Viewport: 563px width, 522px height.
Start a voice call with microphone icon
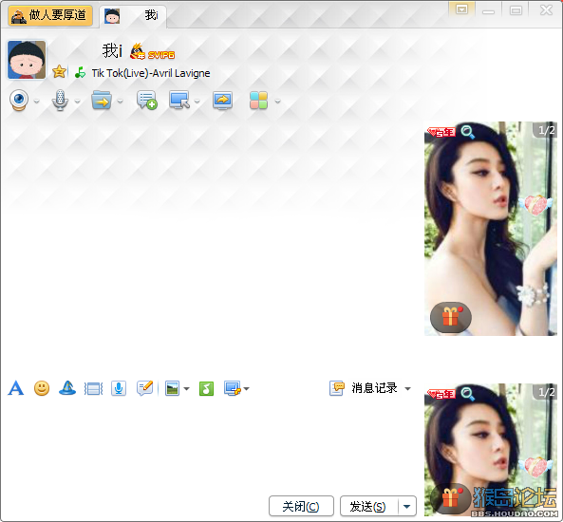click(60, 101)
